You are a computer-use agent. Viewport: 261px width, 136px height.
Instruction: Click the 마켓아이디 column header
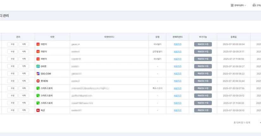[x=109, y=37]
